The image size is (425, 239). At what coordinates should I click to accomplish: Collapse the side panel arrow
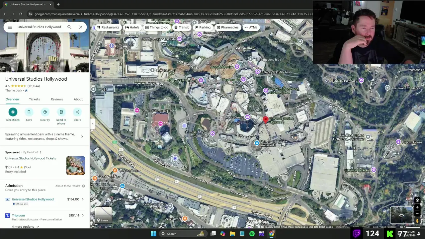93,124
